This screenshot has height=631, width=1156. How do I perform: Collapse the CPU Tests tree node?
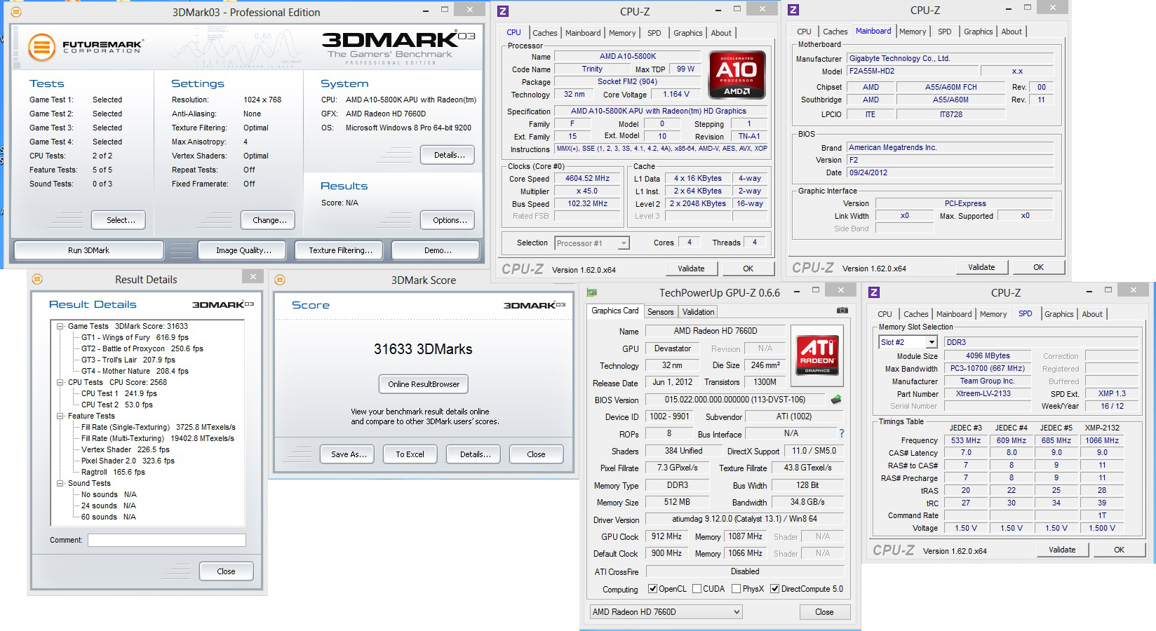61,382
